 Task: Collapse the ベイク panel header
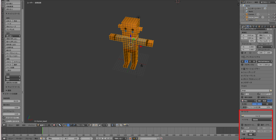coord(246,112)
